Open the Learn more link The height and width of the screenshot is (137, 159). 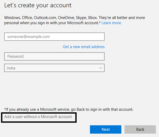point(111,23)
